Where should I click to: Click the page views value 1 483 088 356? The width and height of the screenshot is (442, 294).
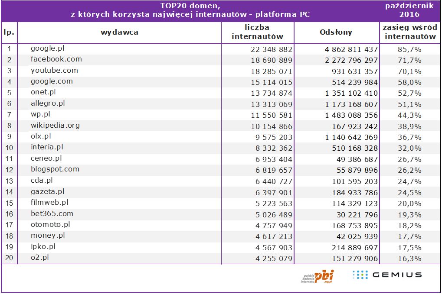(x=351, y=115)
